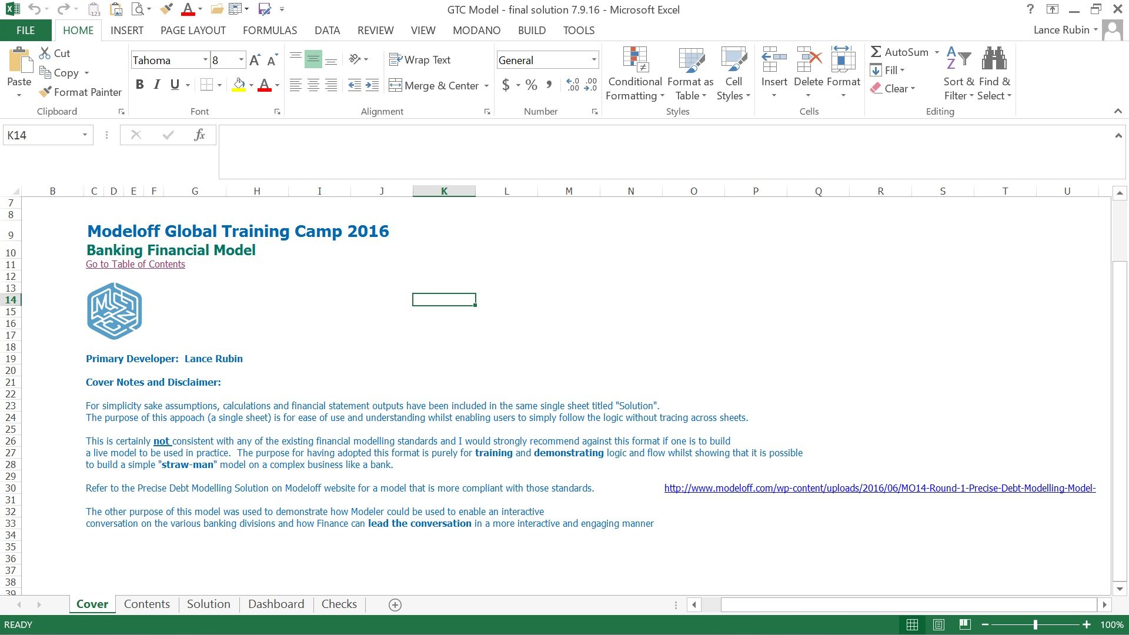Click the zoom slider handle
This screenshot has height=635, width=1129.
tap(1035, 624)
